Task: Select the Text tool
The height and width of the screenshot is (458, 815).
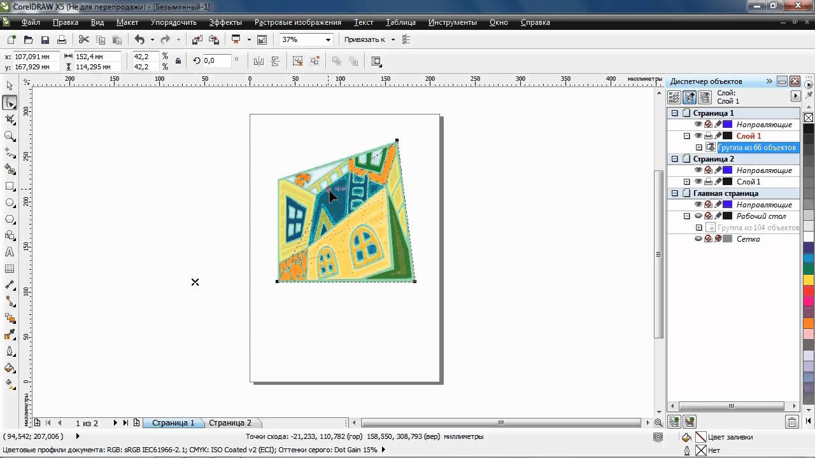Action: (x=10, y=253)
